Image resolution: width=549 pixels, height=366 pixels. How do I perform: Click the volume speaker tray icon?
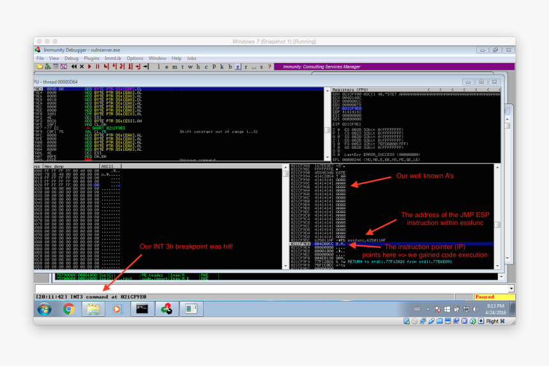pyautogui.click(x=476, y=309)
